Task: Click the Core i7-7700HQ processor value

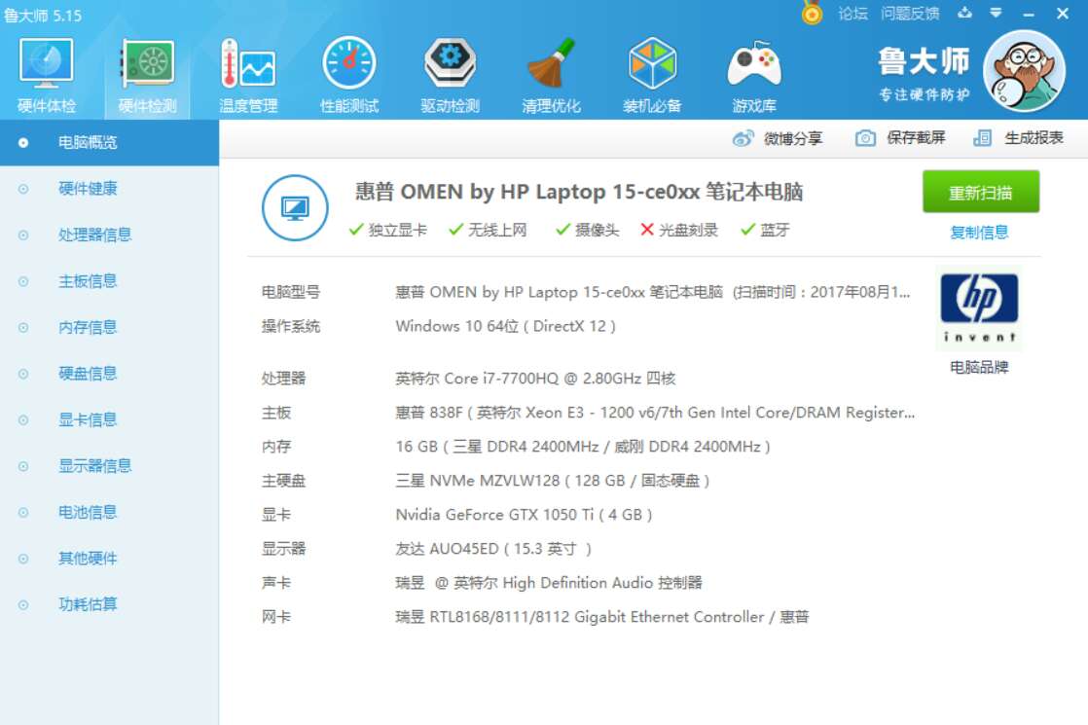Action: pyautogui.click(x=535, y=379)
